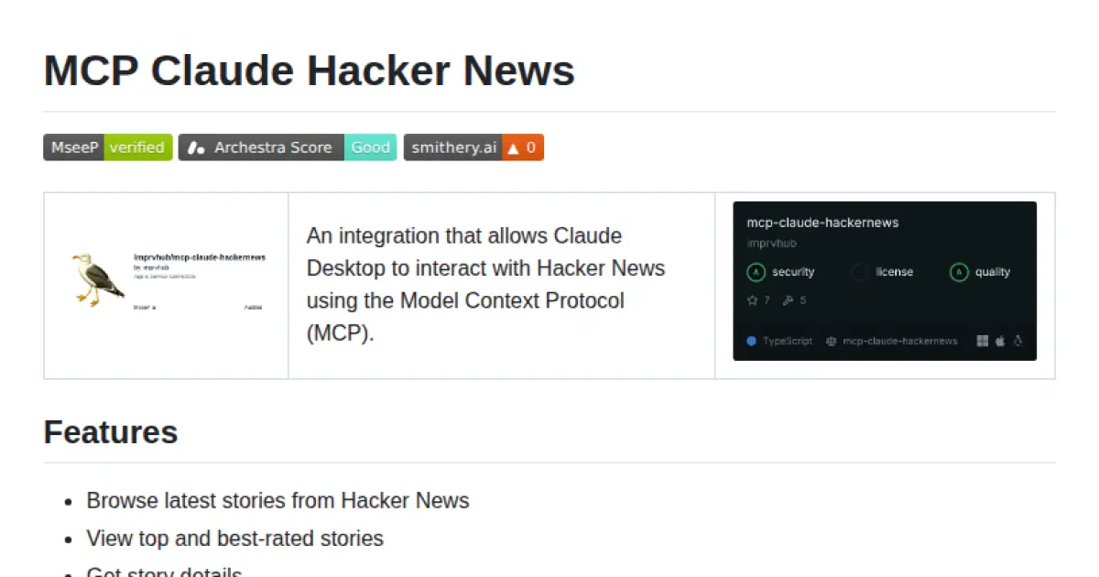Click the Windows platform icon on the card
Image resolution: width=1099 pixels, height=577 pixels.
(982, 341)
